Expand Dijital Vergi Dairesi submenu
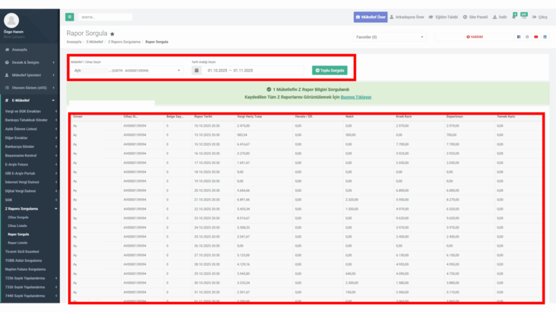Viewport: 556px width, 312px height. point(30,191)
